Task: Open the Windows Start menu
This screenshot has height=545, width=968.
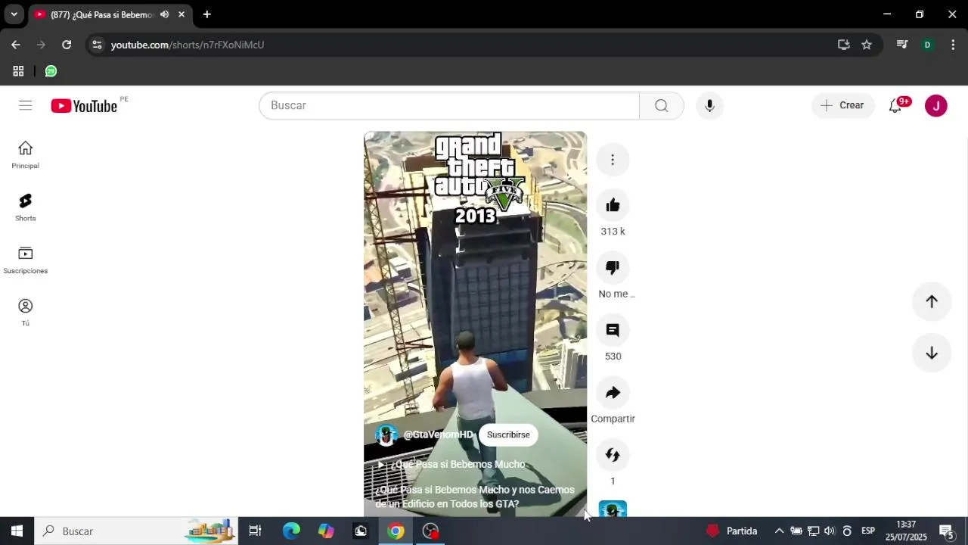Action: (17, 531)
